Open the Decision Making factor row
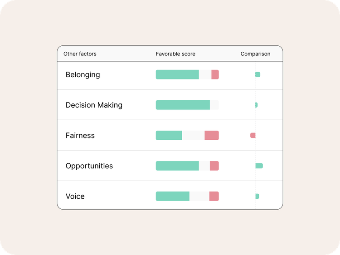340x255 pixels. (x=94, y=105)
